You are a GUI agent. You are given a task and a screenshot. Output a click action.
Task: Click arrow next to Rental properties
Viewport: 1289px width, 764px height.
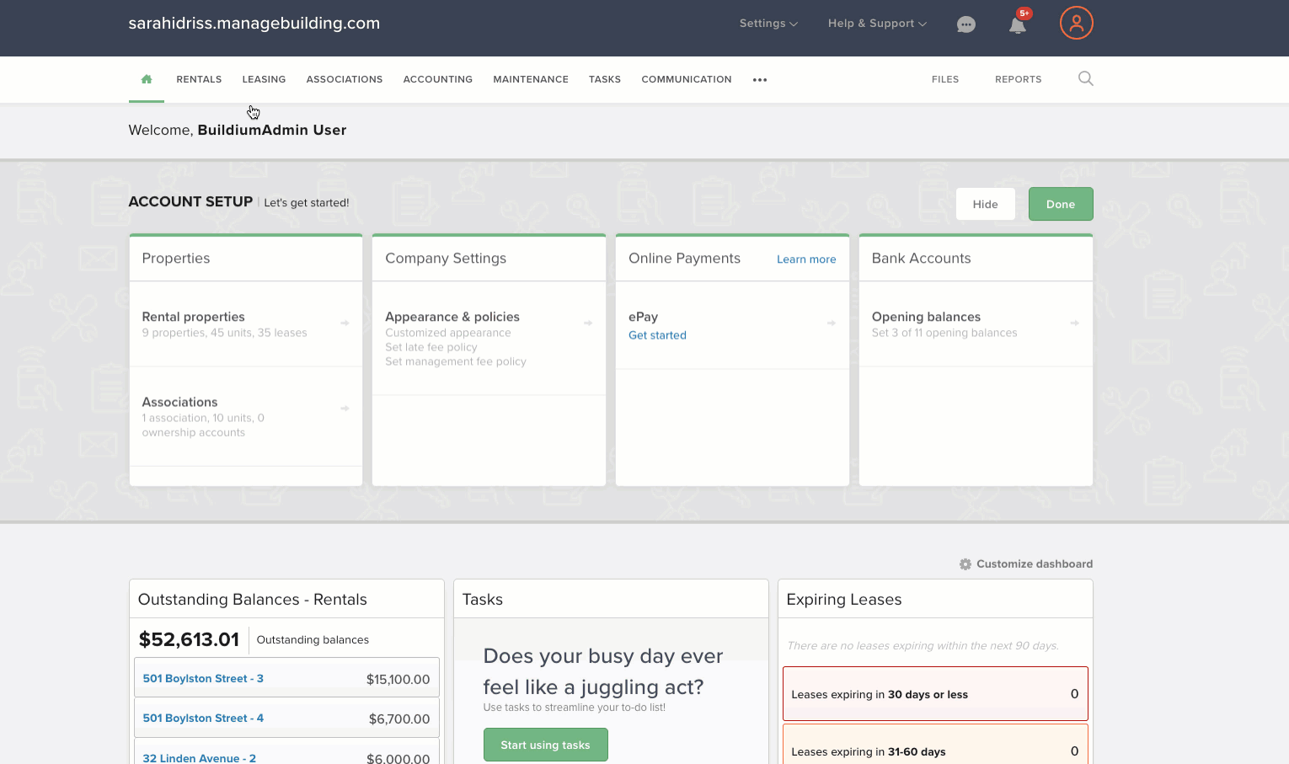(345, 323)
